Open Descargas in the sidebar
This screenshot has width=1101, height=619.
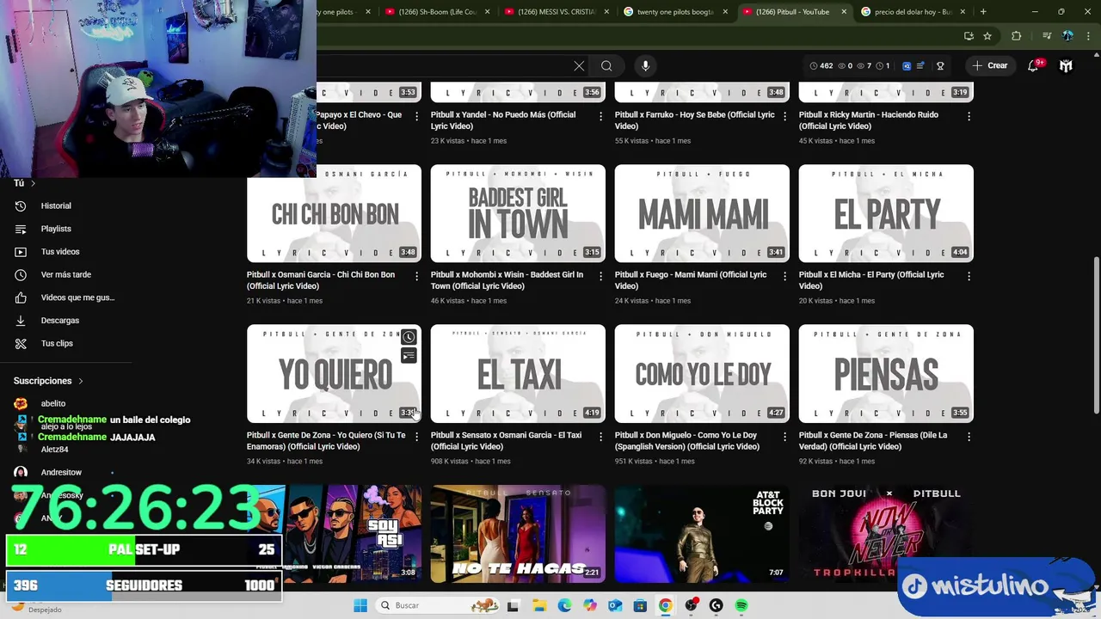[59, 320]
